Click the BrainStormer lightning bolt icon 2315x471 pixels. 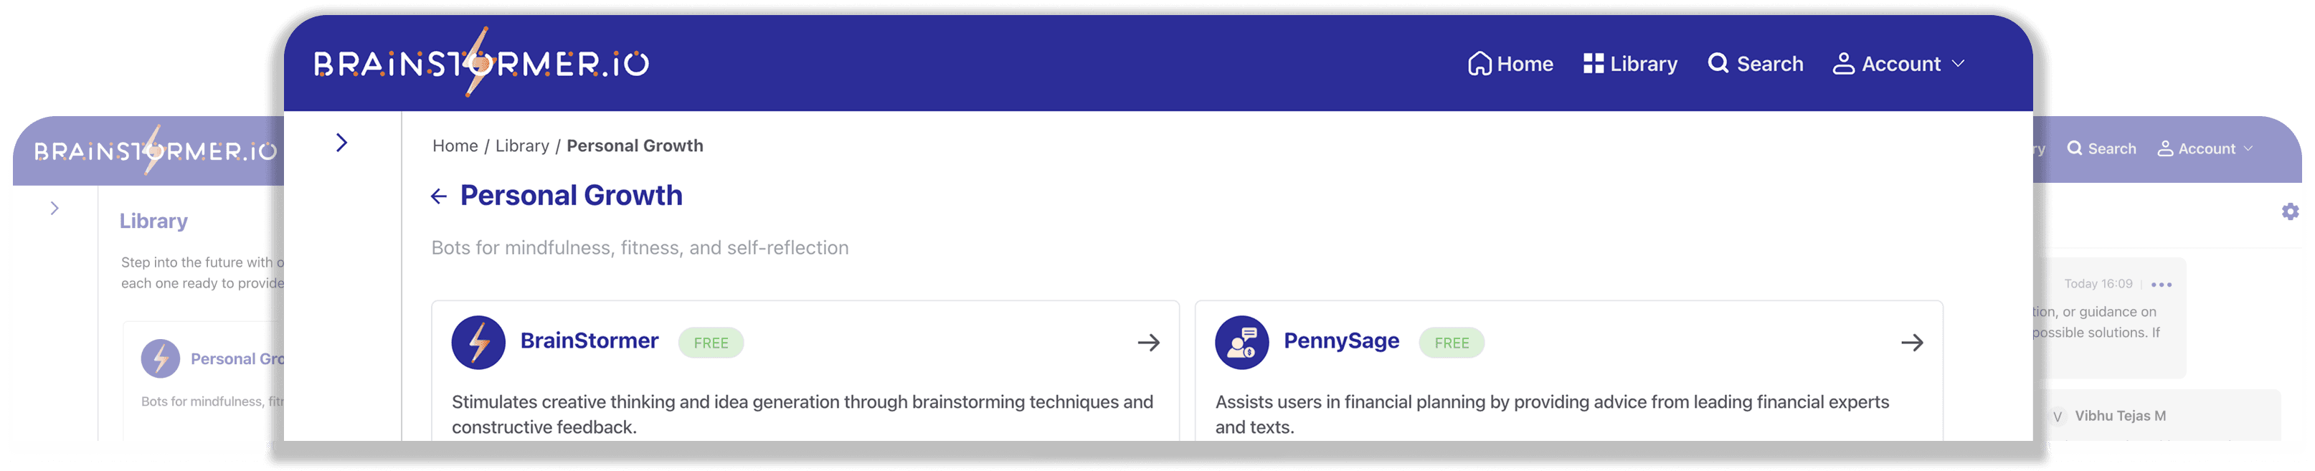click(x=478, y=343)
